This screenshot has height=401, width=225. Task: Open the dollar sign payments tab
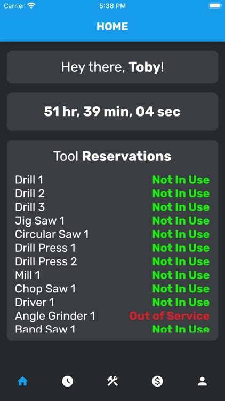point(157,382)
